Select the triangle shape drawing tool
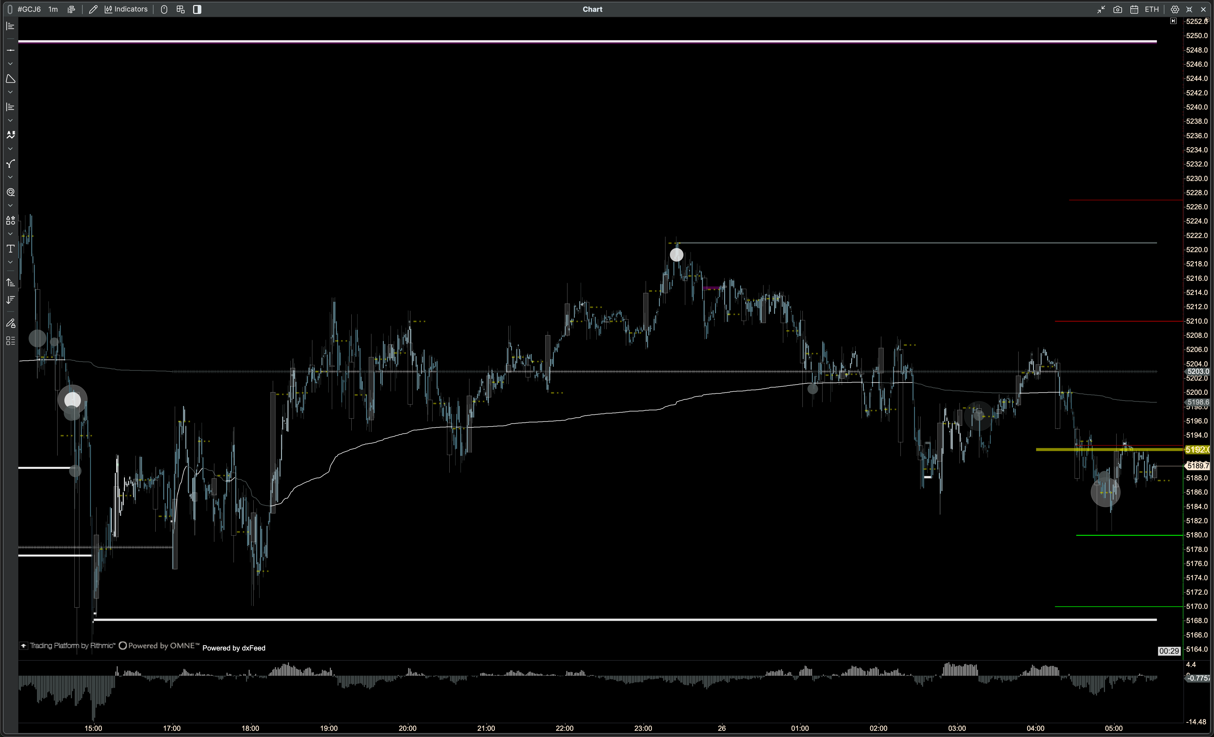This screenshot has width=1214, height=737. pos(10,79)
